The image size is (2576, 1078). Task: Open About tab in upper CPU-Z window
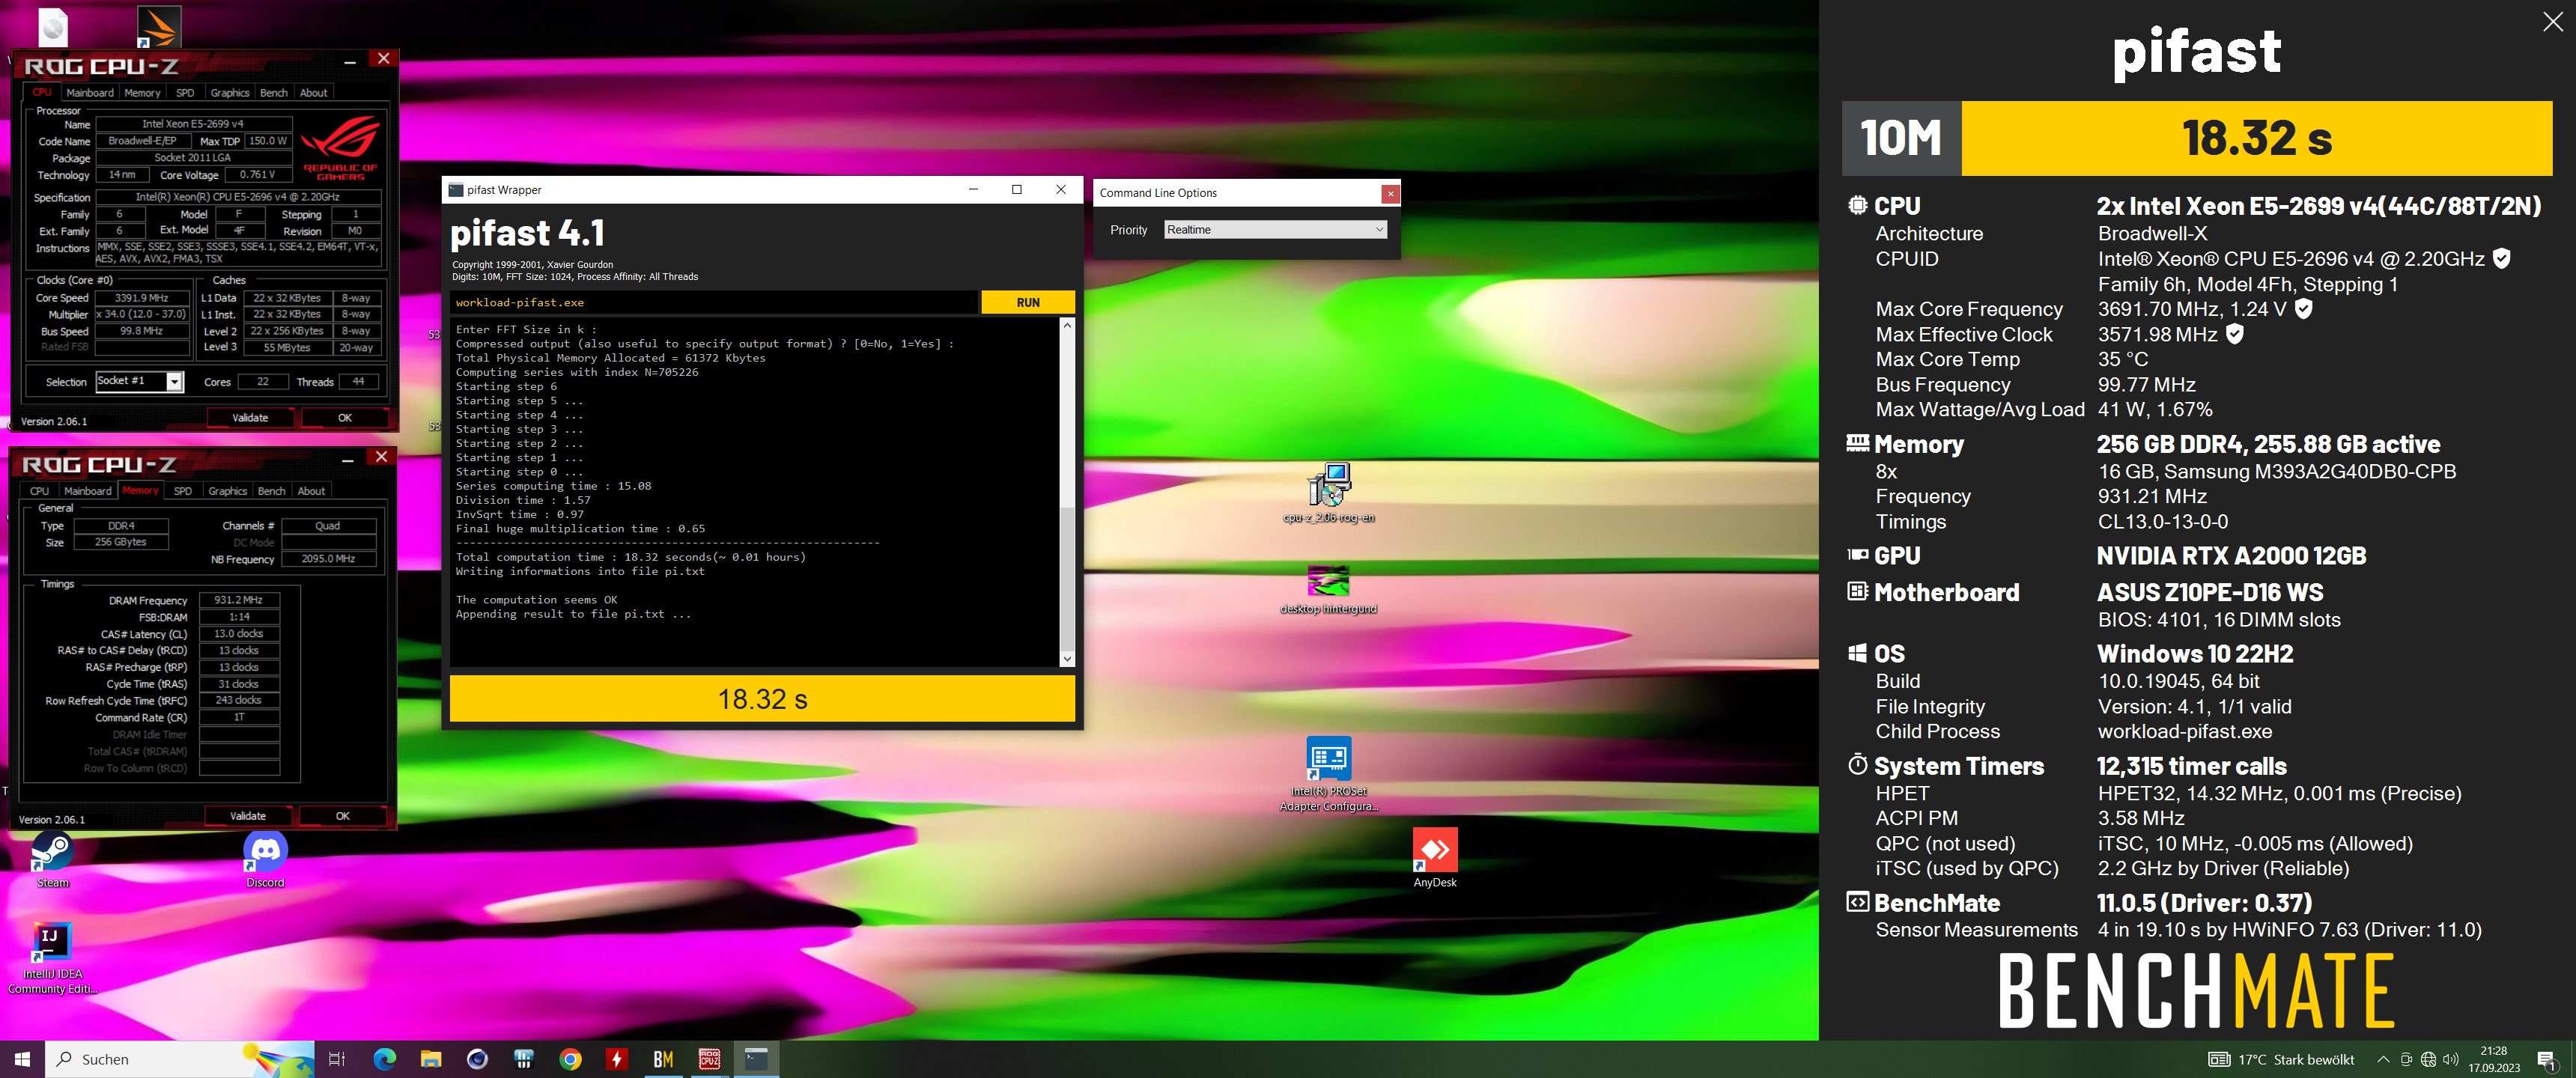click(314, 92)
